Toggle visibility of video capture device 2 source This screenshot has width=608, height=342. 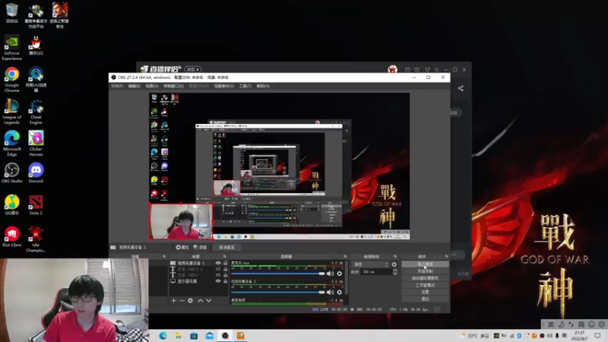pos(218,263)
